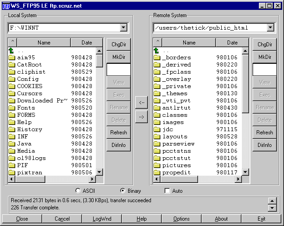Click the Cancel button

coord(62,219)
